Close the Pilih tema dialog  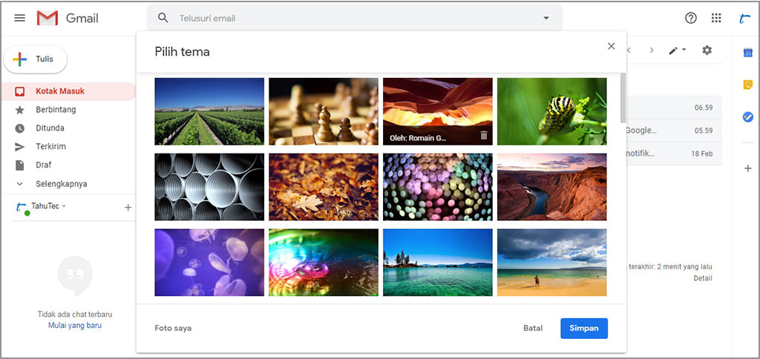click(611, 46)
